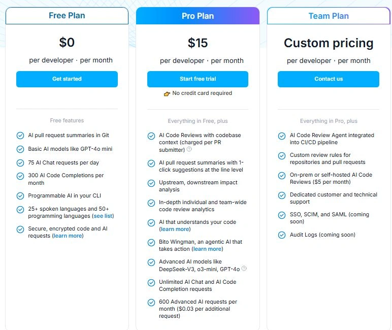Click info icon beside PR submitter text
The height and width of the screenshot is (330, 392).
[189, 149]
